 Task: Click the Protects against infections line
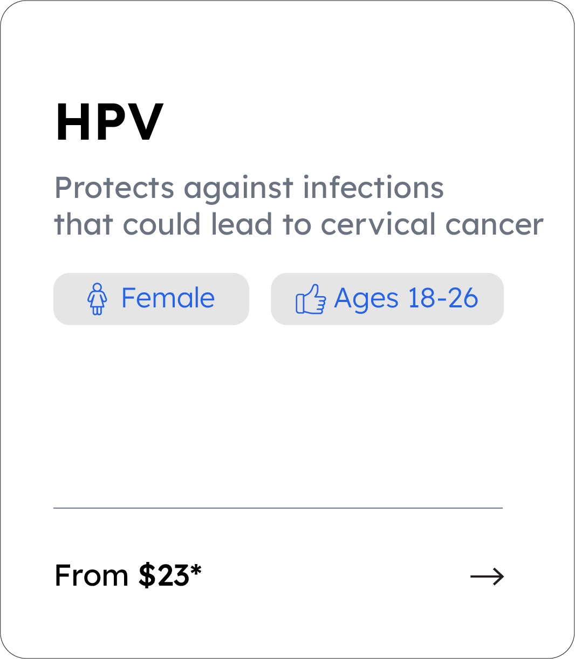tap(249, 188)
